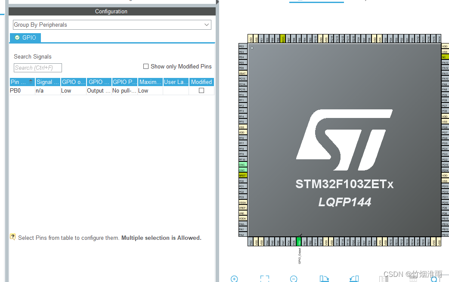Click the PA13 pin on right side
The height and width of the screenshot is (282, 449).
[x=445, y=62]
